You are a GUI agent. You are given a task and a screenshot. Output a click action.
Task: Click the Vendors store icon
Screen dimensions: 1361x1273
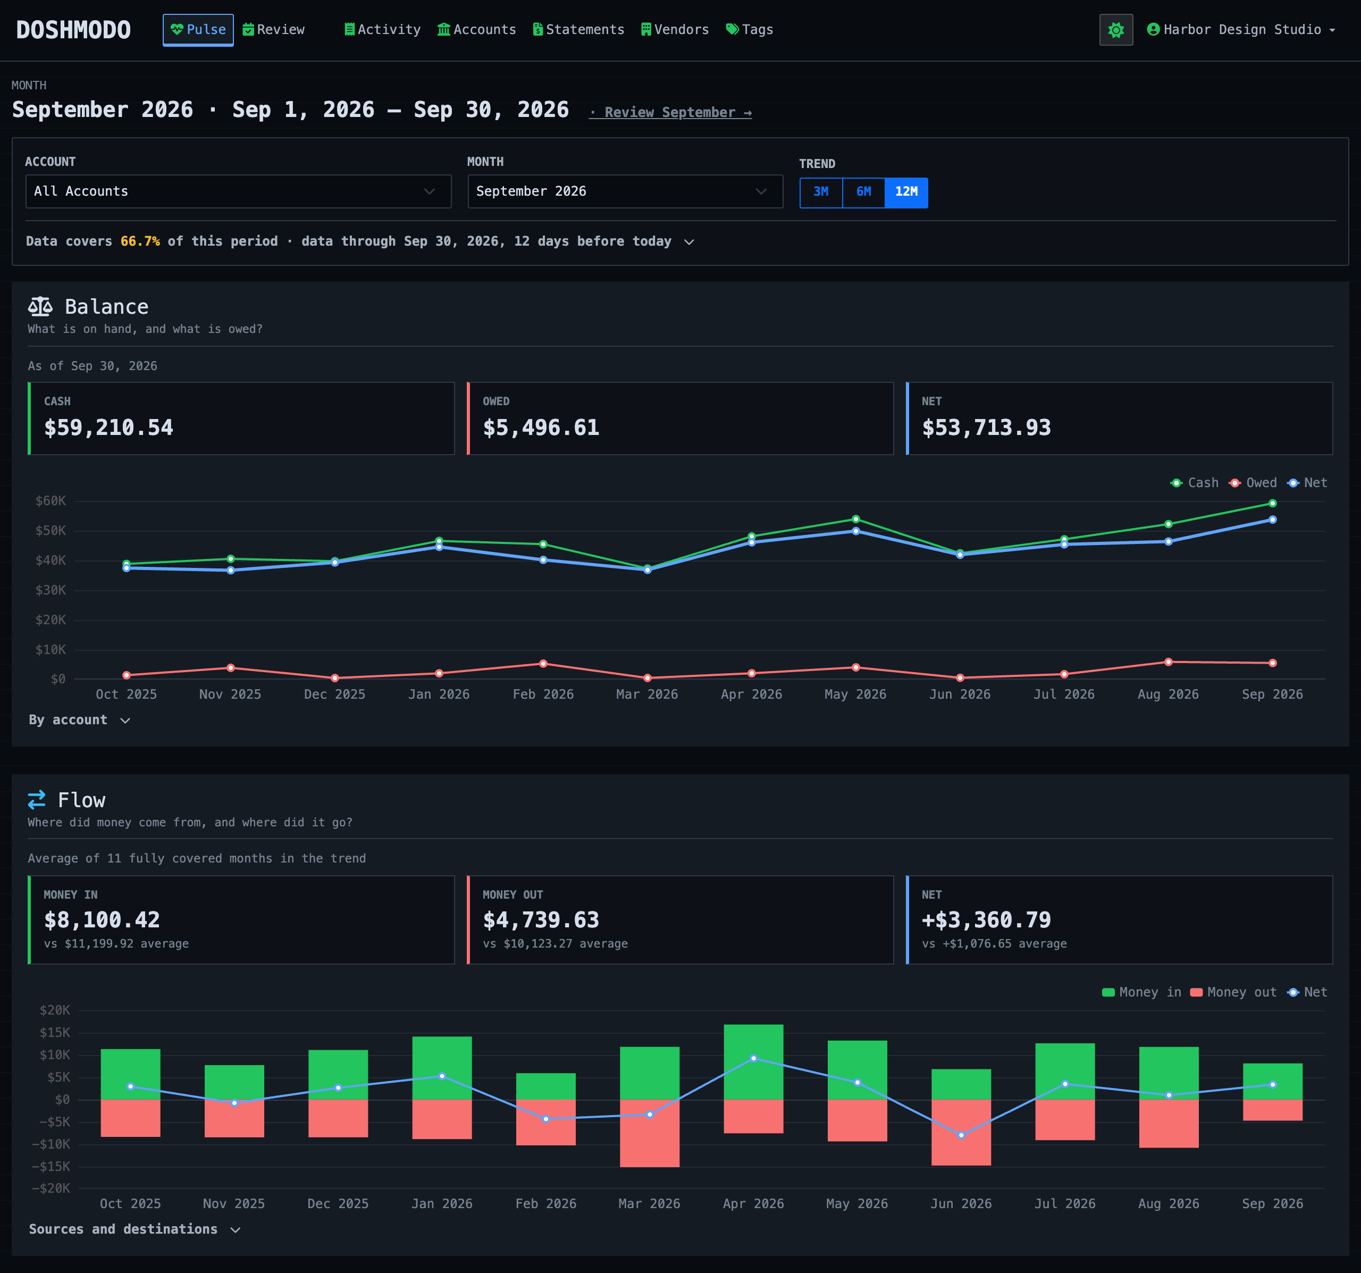645,29
